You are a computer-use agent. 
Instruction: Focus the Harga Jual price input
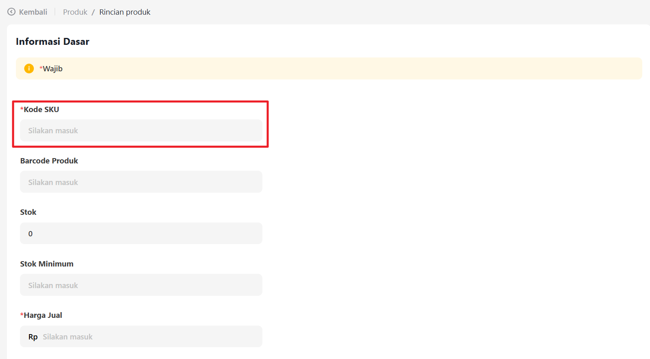(151, 337)
